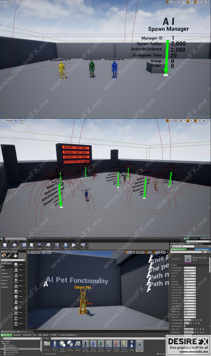Open Long Range Weapon dropdown
211x356 pixels.
tap(186, 323)
